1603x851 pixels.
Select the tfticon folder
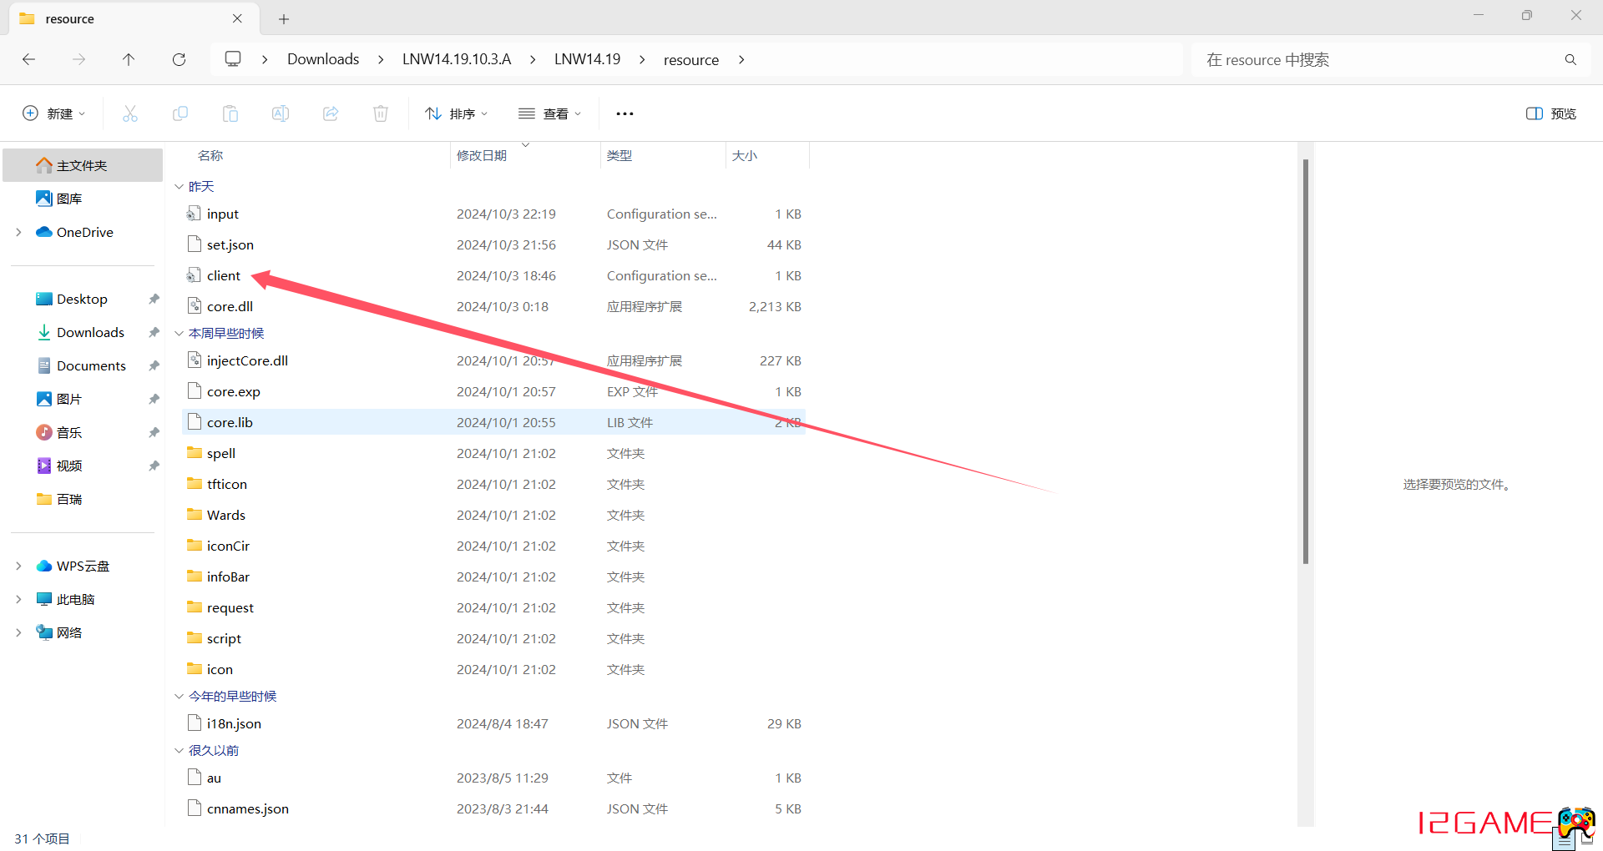pos(493,484)
